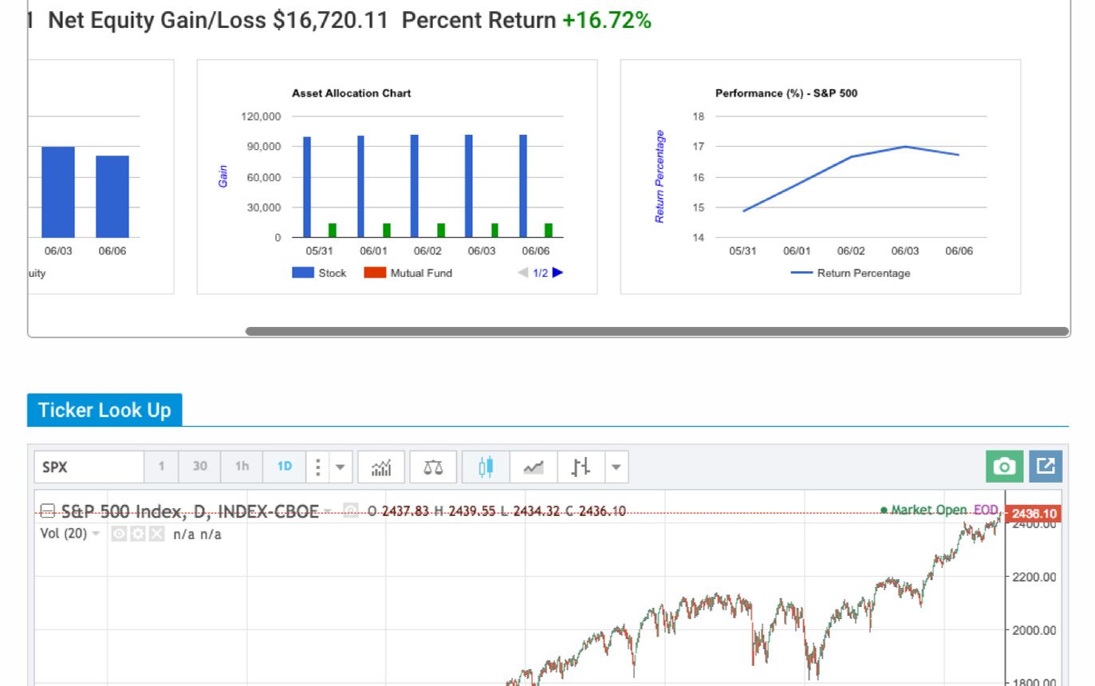Collapse the S&P 500 Index legend box
1095x686 pixels.
tap(47, 511)
